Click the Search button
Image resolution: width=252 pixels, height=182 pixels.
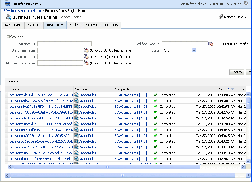coord(236,72)
